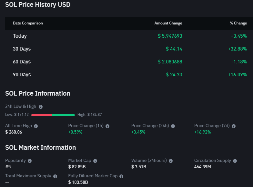The width and height of the screenshot is (253, 187).
Task: Click info icon next to Circulation Supply
Action: (235, 161)
